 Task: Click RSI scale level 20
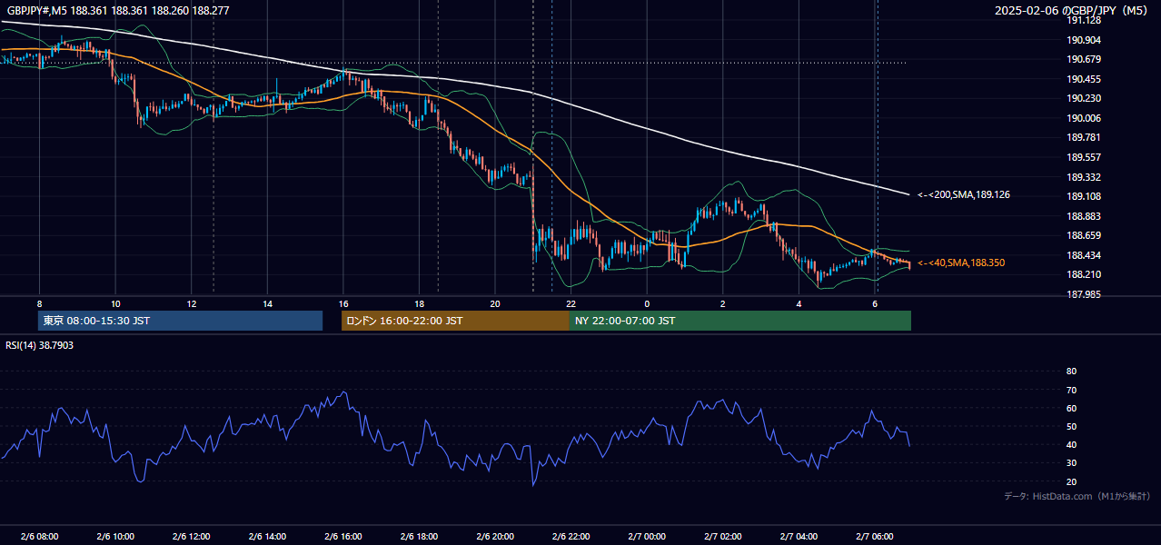(1071, 481)
